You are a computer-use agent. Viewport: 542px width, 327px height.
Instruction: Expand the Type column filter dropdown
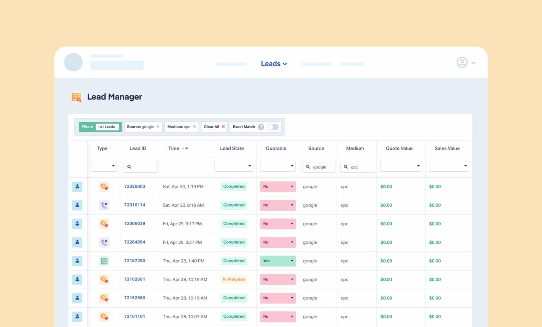coord(114,166)
